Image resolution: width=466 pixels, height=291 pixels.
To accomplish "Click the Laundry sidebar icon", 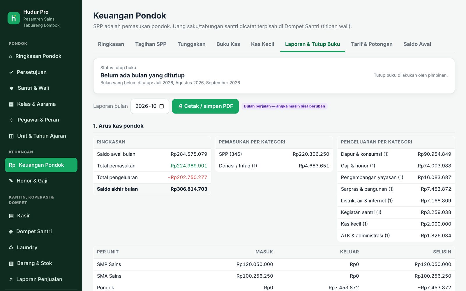I will tap(11, 247).
